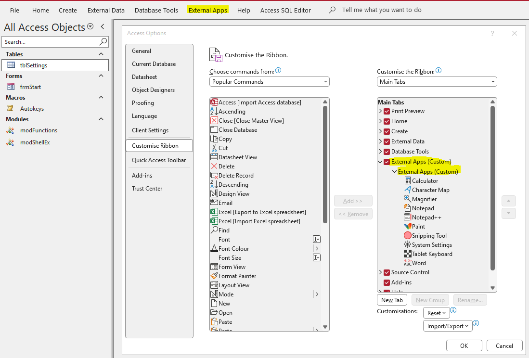Screen dimensions: 529x358
Task: Click the New Group button
Action: click(430, 300)
